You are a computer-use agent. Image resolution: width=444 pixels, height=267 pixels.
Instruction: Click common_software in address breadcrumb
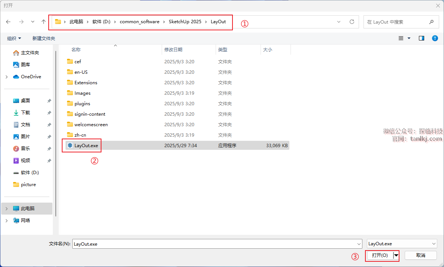click(x=140, y=22)
